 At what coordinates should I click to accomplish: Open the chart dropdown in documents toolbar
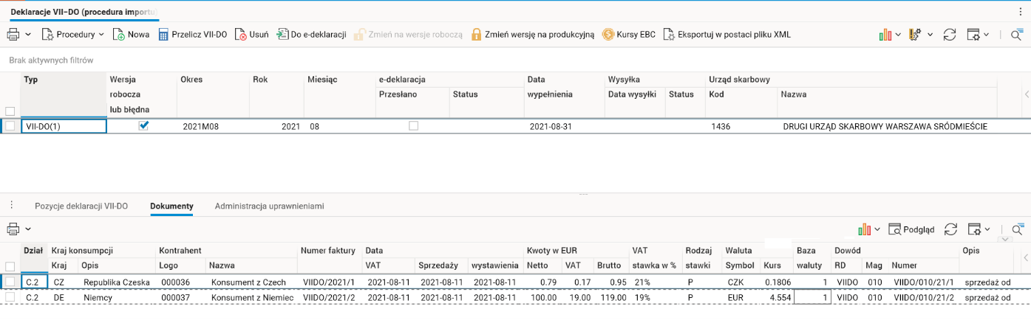pos(877,229)
